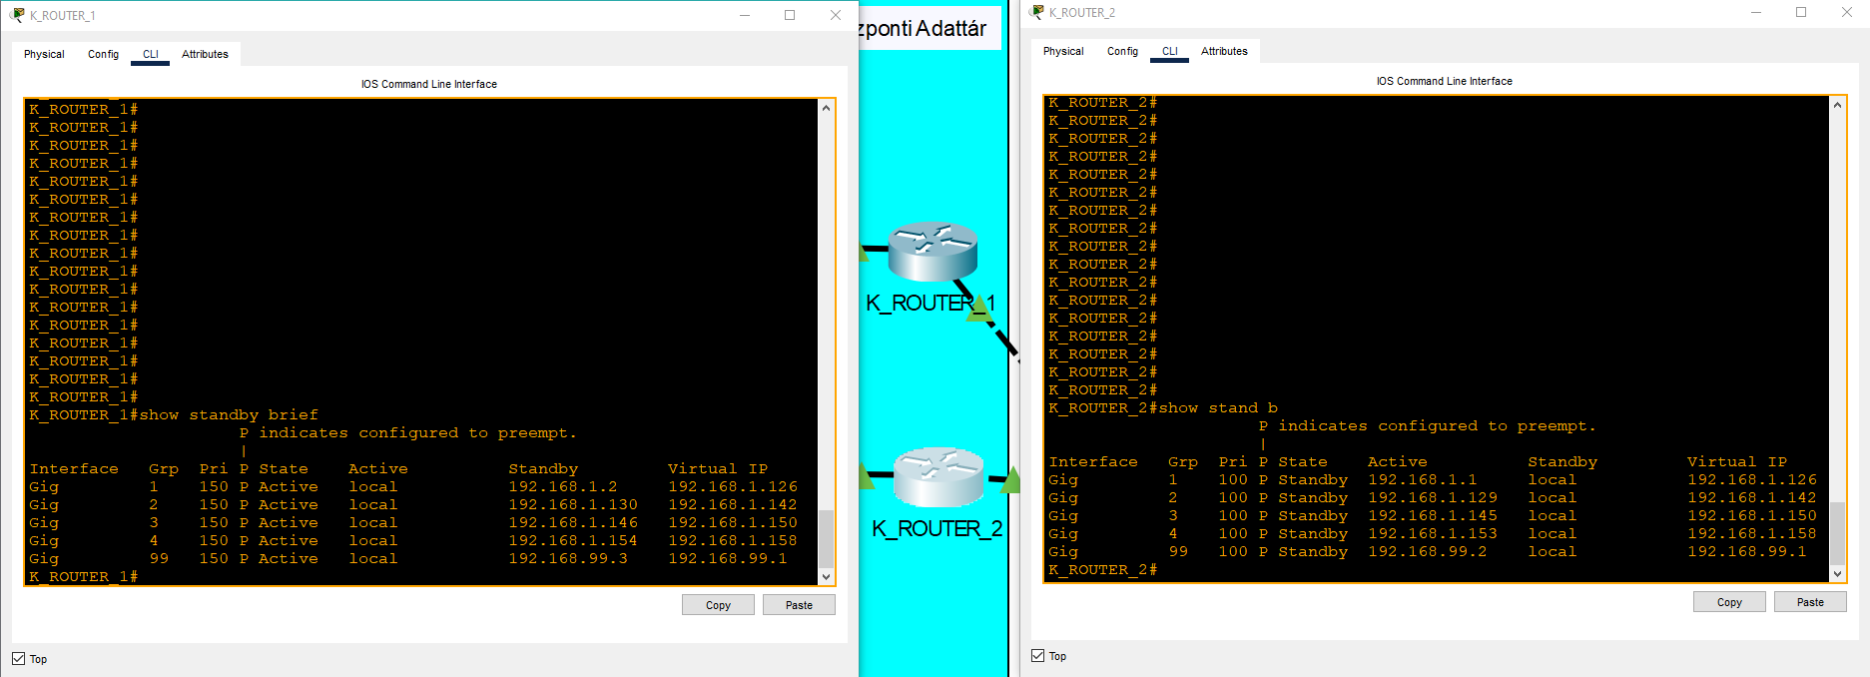Viewport: 1870px width, 677px height.
Task: Toggle the Top checkbox in K_ROUTER_2 window
Action: pyautogui.click(x=1038, y=656)
